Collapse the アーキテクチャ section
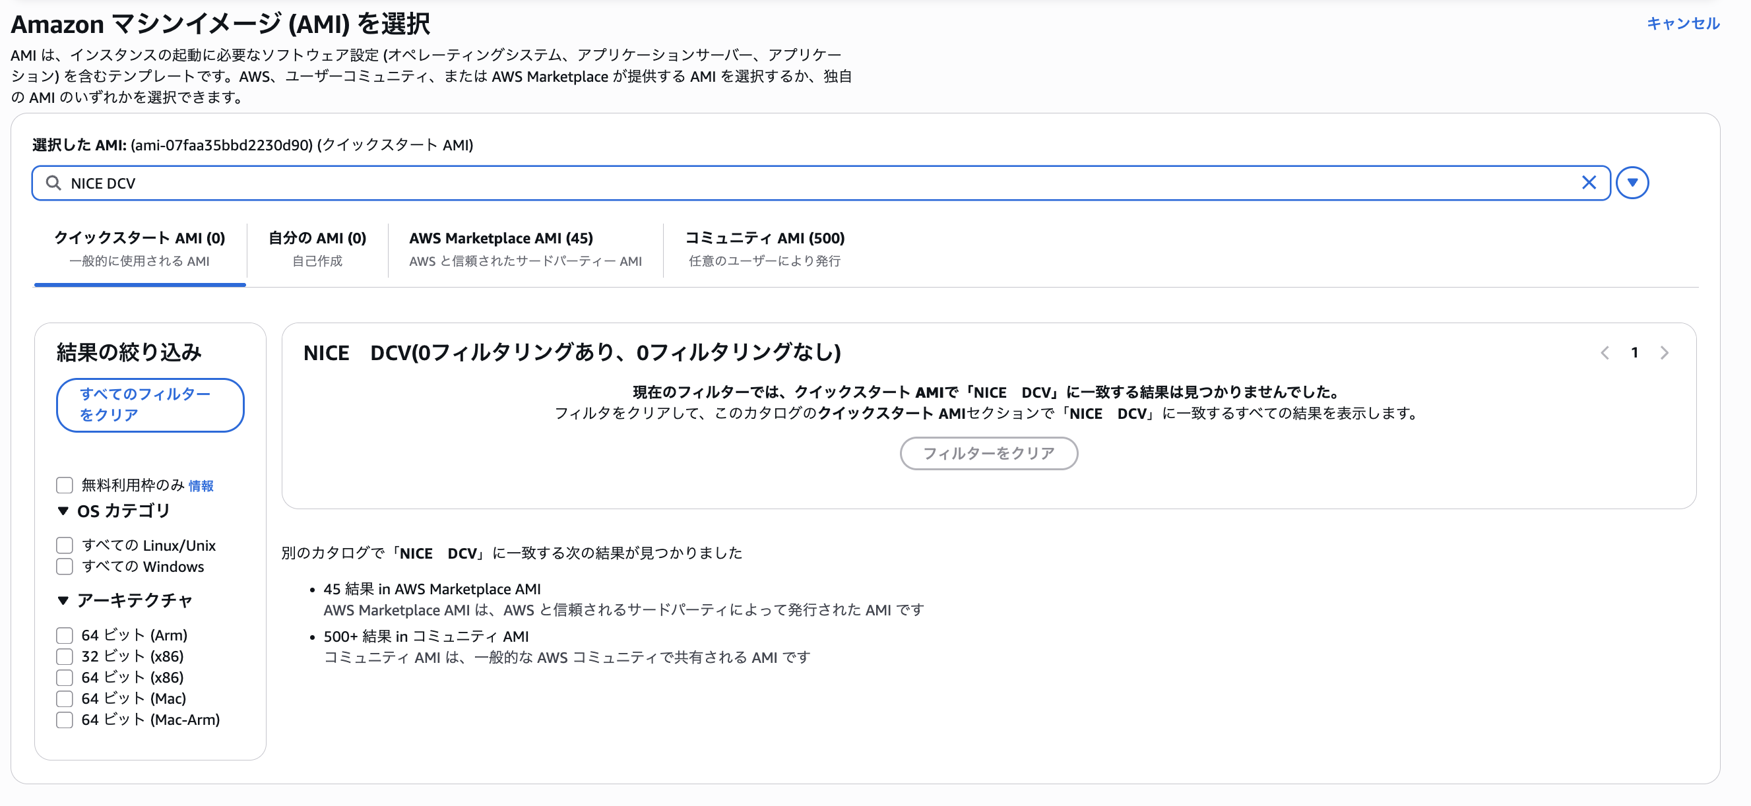 pyautogui.click(x=63, y=600)
